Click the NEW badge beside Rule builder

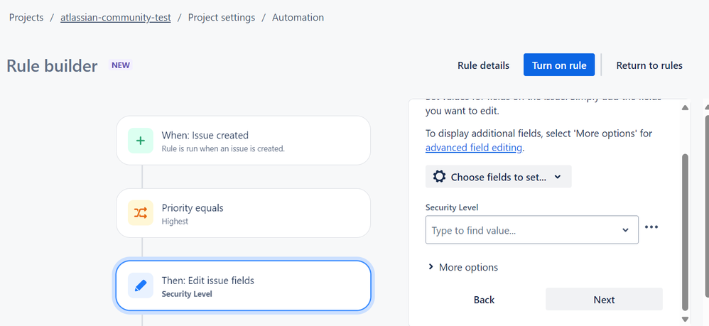pyautogui.click(x=121, y=65)
